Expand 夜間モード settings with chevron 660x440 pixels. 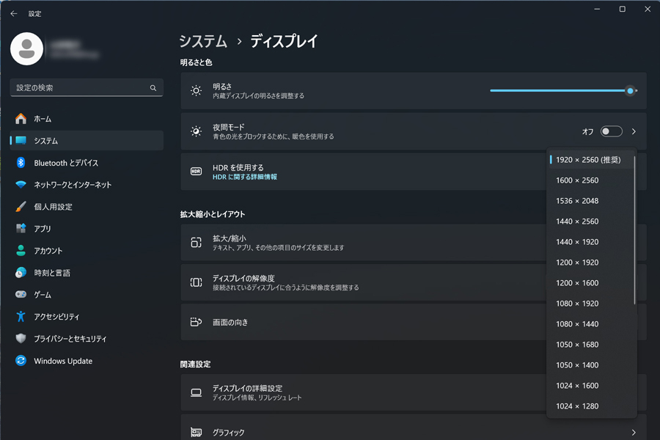click(x=634, y=131)
